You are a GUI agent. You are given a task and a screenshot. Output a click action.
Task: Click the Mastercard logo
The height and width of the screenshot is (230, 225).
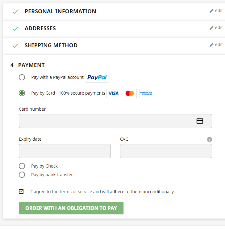[130, 93]
